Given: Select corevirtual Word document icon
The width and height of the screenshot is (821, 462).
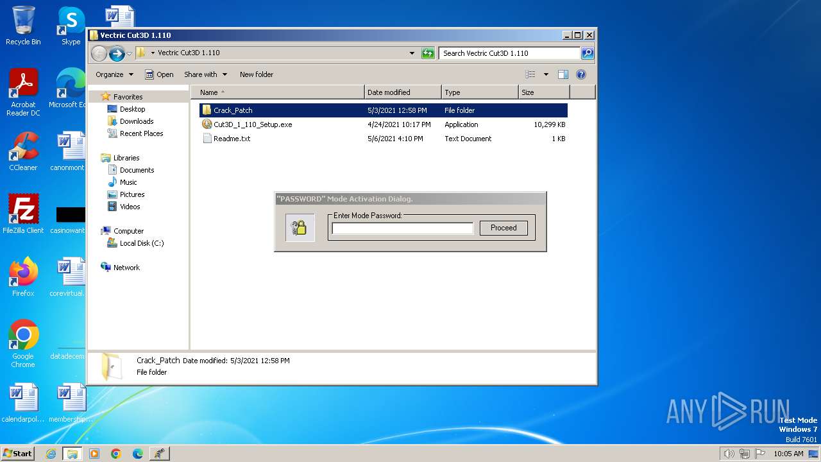Looking at the screenshot, I should click(68, 277).
